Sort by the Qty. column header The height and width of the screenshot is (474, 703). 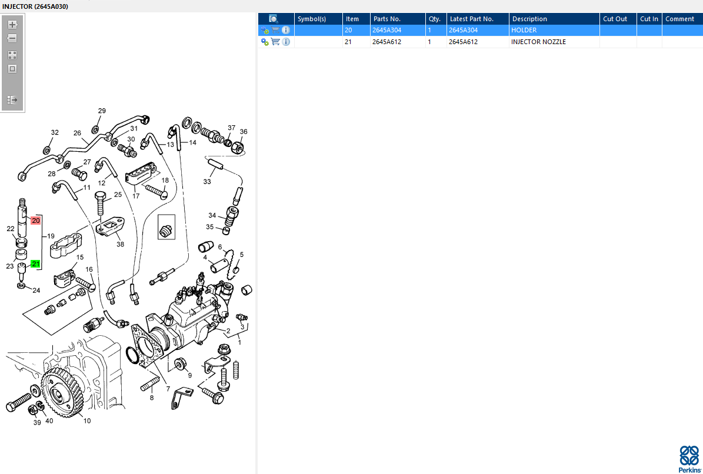436,19
